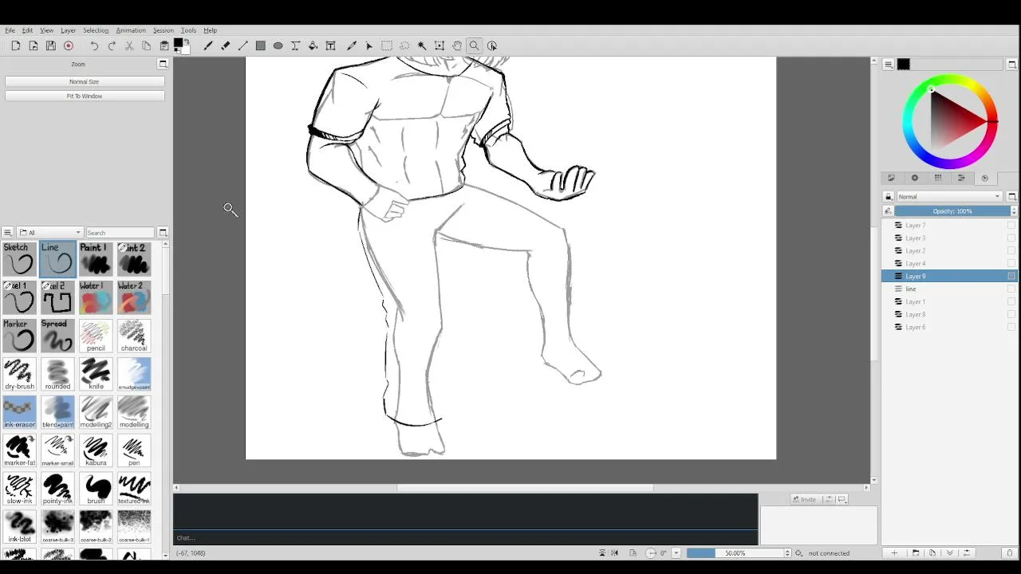Image resolution: width=1021 pixels, height=574 pixels.
Task: Open the layer blend mode Normal dropdown
Action: [948, 197]
